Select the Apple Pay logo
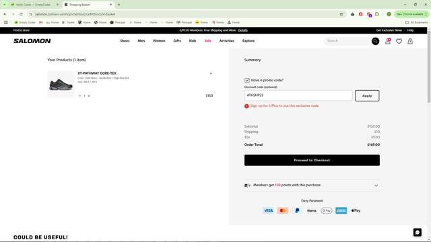431x242 pixels. pyautogui.click(x=356, y=210)
